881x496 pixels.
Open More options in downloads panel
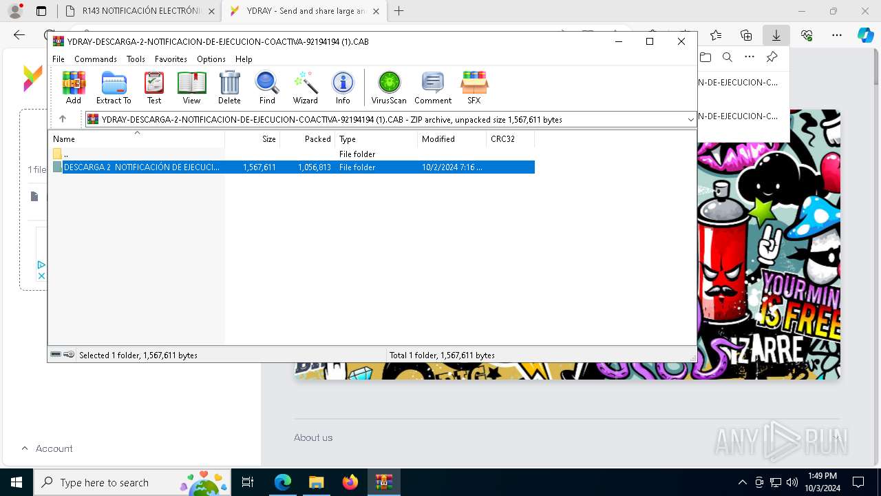750,57
